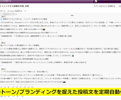Open the #denalinationalpark hashtag
This screenshot has height=100, width=121.
[8, 59]
